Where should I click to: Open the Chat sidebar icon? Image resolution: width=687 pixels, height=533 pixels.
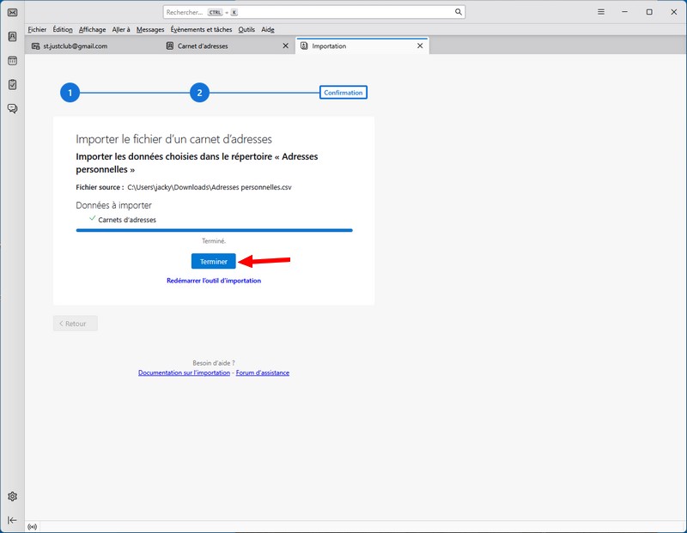click(12, 108)
